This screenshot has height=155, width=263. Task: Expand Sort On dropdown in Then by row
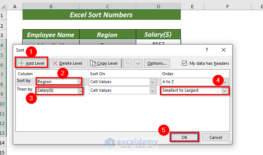[x=153, y=91]
